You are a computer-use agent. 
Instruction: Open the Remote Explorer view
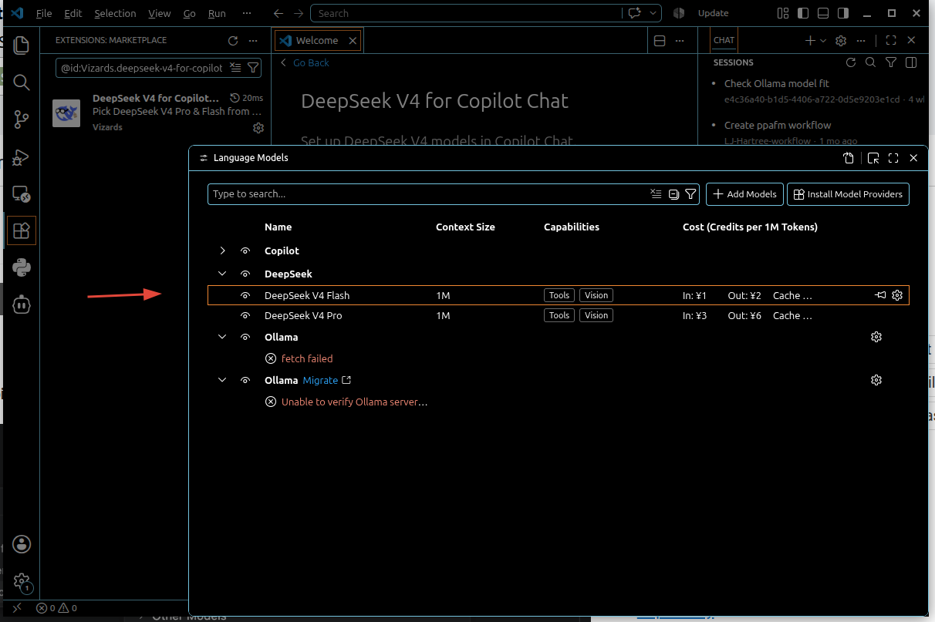(x=22, y=193)
